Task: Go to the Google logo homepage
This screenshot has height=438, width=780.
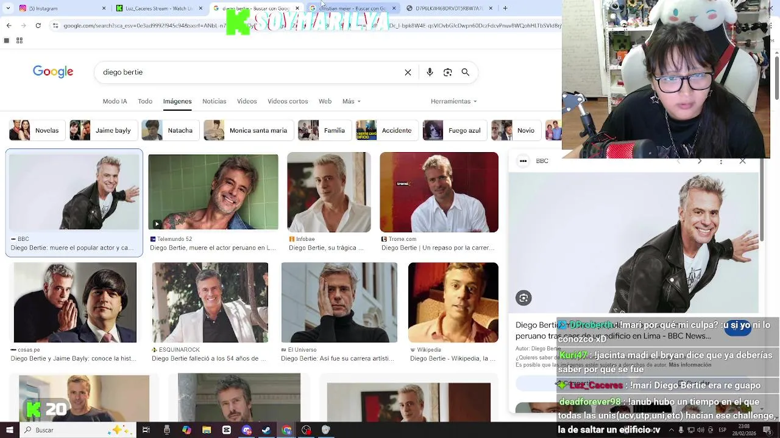Action: point(53,72)
